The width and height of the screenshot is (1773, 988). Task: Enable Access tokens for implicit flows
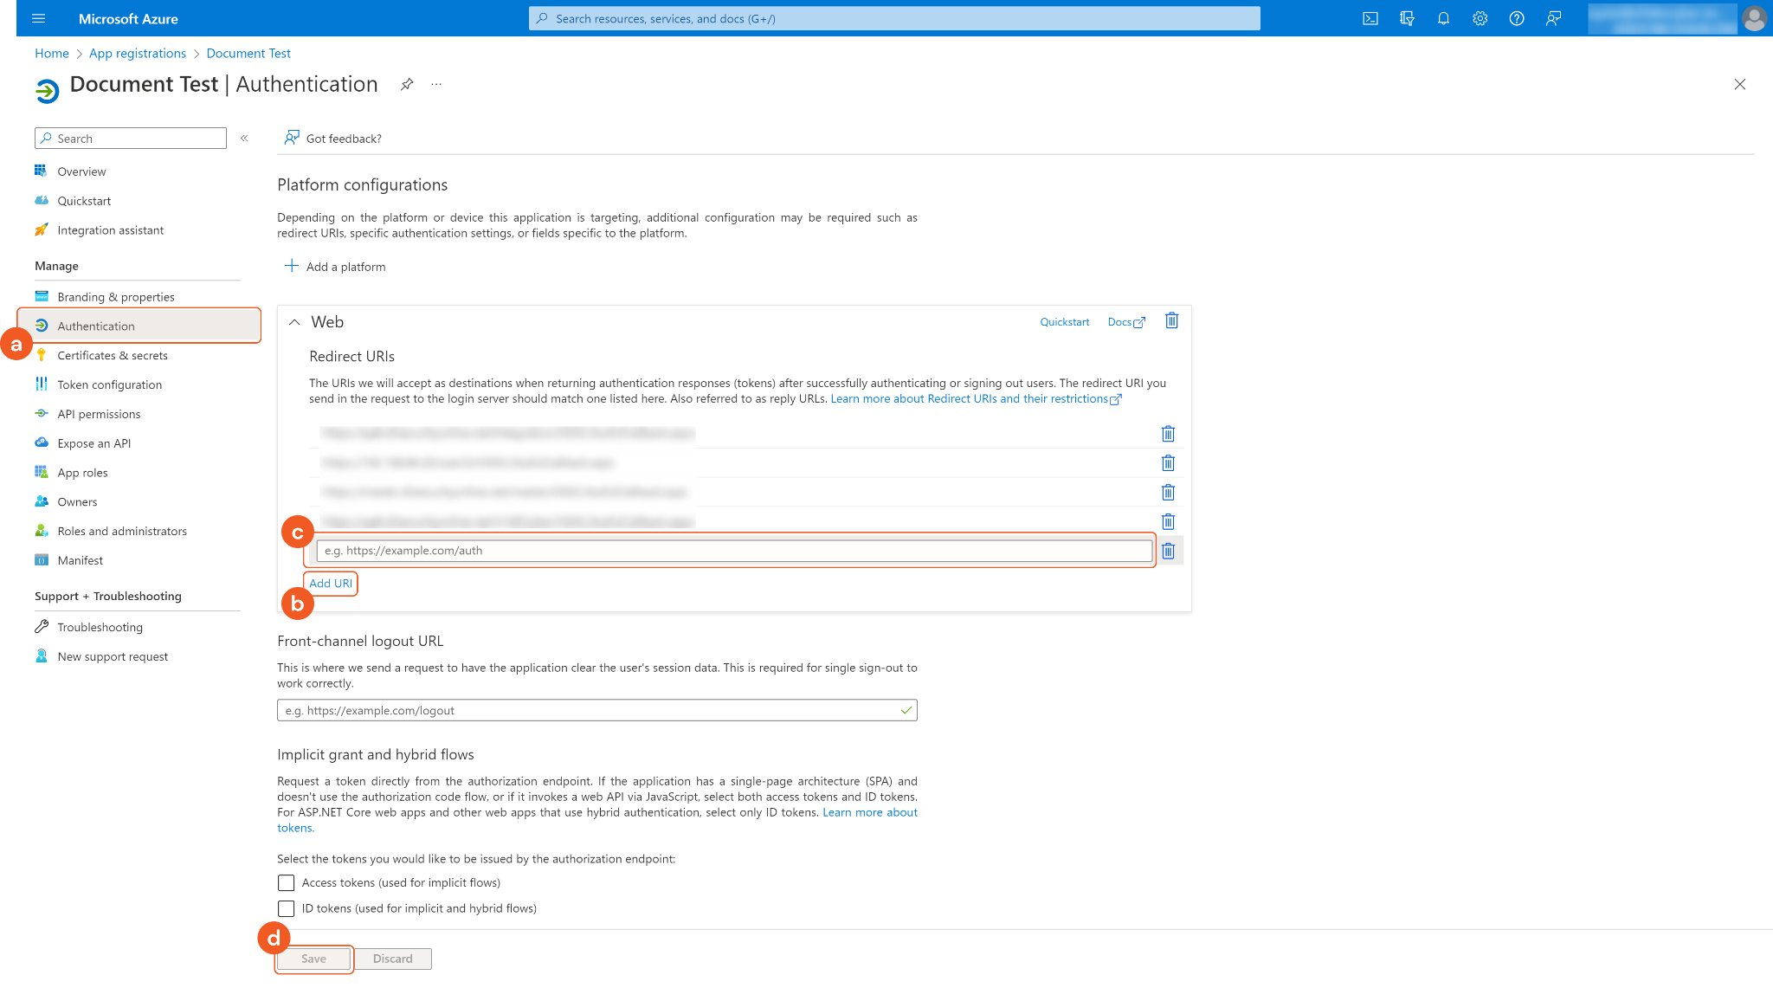(x=286, y=882)
